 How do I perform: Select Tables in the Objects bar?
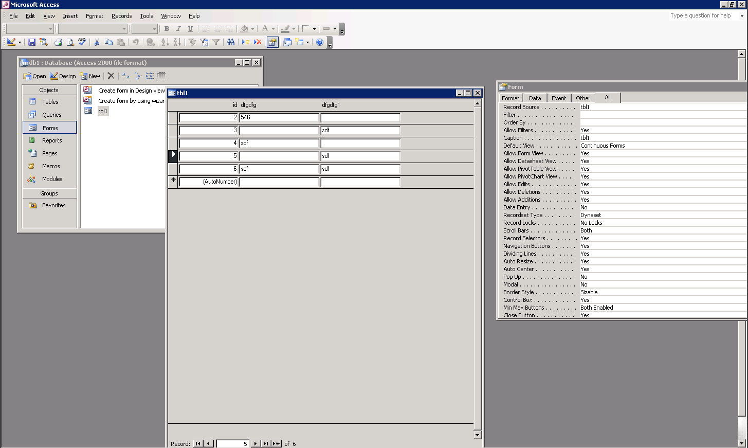(49, 102)
